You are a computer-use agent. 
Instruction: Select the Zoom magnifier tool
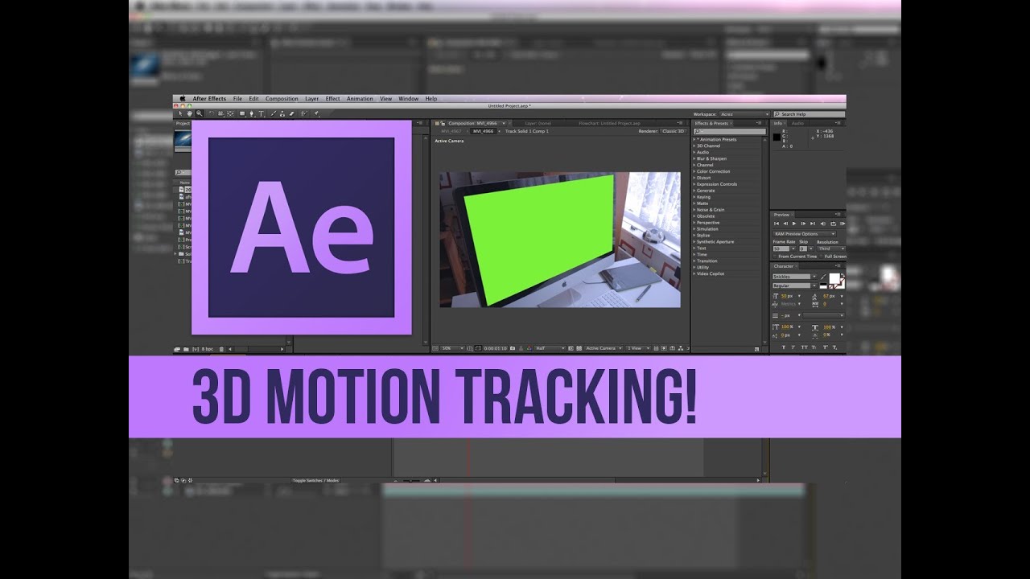pyautogui.click(x=200, y=113)
